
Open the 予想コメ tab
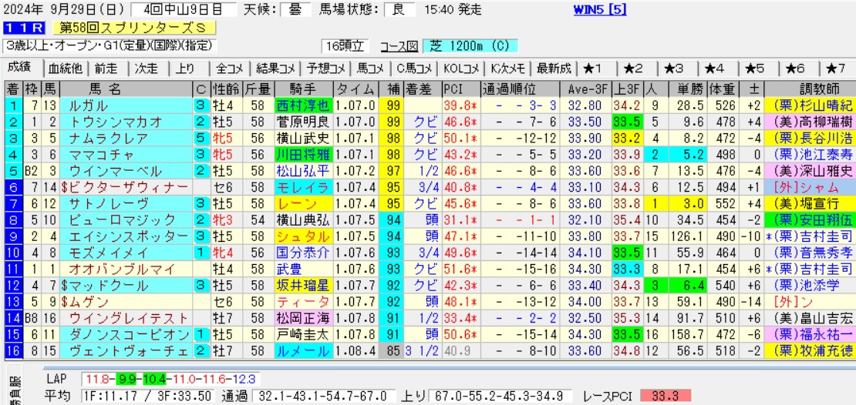tap(323, 68)
